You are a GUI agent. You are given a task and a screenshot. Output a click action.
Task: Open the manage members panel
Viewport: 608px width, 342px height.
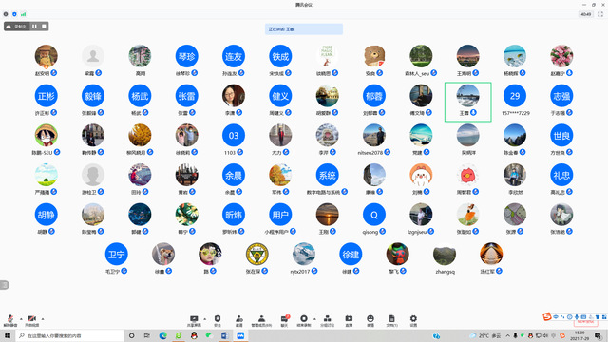tap(261, 321)
